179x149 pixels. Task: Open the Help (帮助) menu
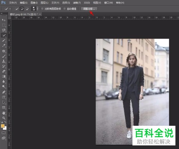coord(120,3)
